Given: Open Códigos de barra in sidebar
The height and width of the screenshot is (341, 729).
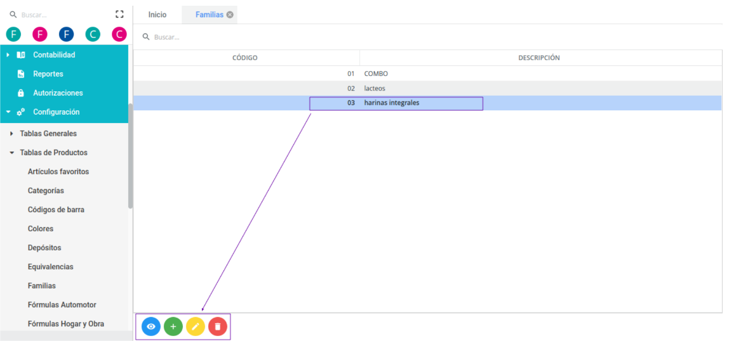Looking at the screenshot, I should coord(57,210).
